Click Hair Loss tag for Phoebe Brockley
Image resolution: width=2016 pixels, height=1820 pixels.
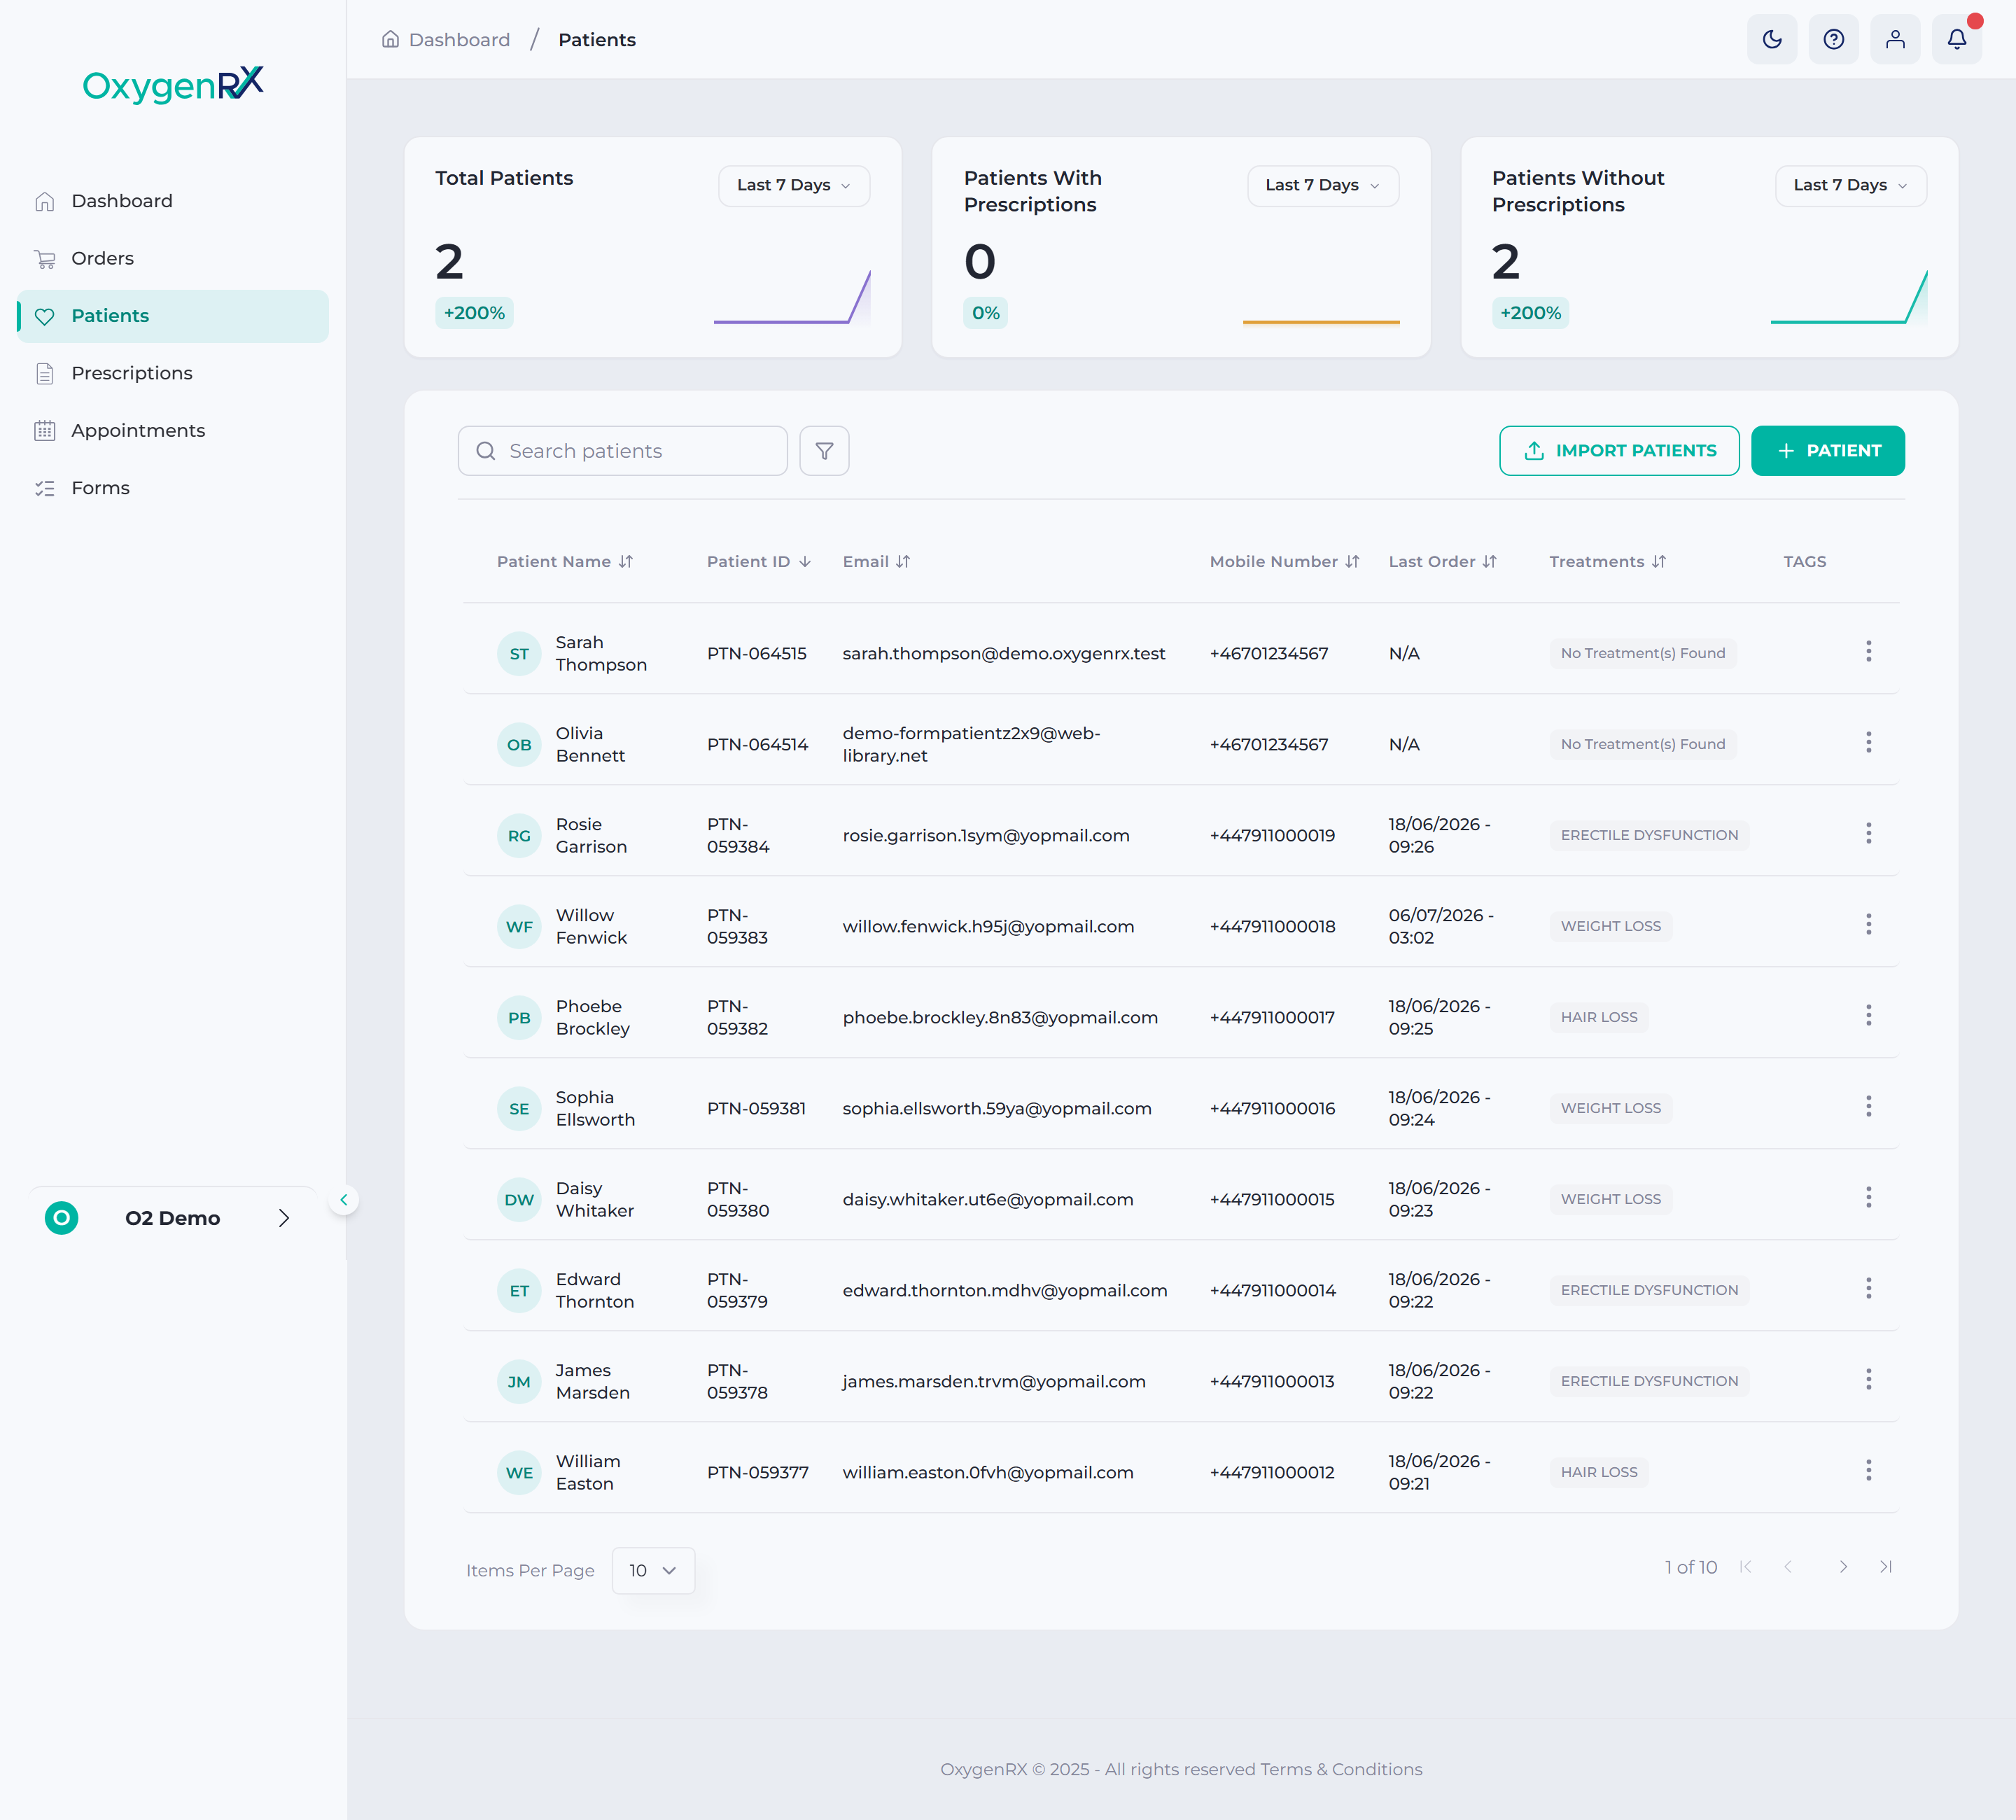click(x=1599, y=1017)
